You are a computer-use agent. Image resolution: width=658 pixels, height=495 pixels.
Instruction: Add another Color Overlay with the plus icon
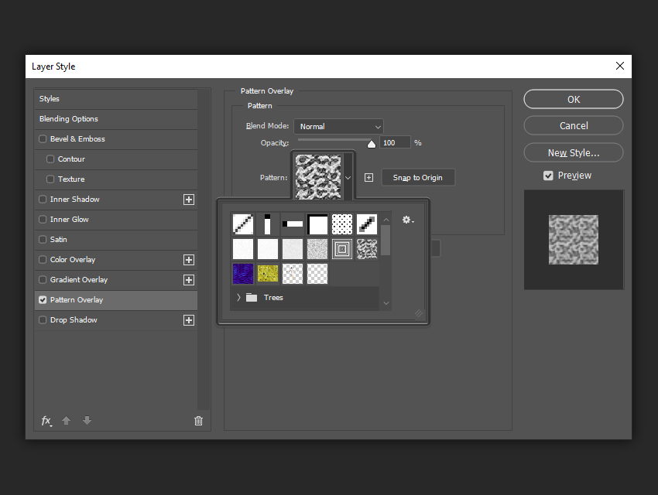(x=189, y=260)
